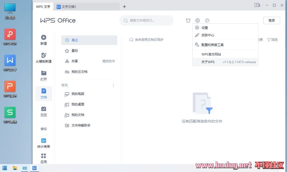Viewport: 287px width, 172px height.
Task: Select 设置 from the dropdown menu
Action: coord(225,28)
